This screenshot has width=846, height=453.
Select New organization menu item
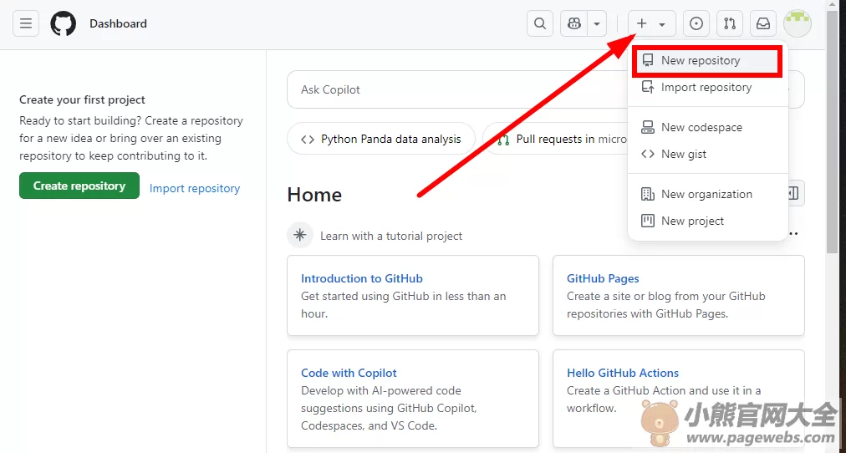pos(707,194)
